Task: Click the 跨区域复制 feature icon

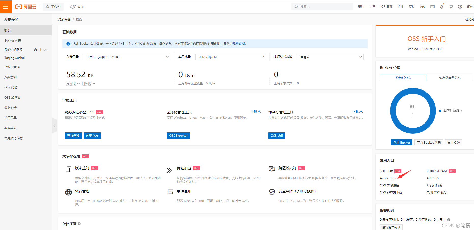Action: tap(272, 169)
